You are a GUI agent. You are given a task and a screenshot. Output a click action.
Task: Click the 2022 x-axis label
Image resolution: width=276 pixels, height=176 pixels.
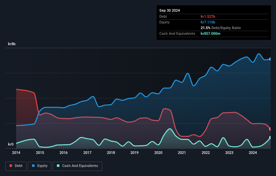[206, 153]
